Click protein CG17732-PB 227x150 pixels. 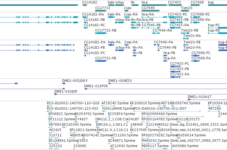(x=106, y=58)
